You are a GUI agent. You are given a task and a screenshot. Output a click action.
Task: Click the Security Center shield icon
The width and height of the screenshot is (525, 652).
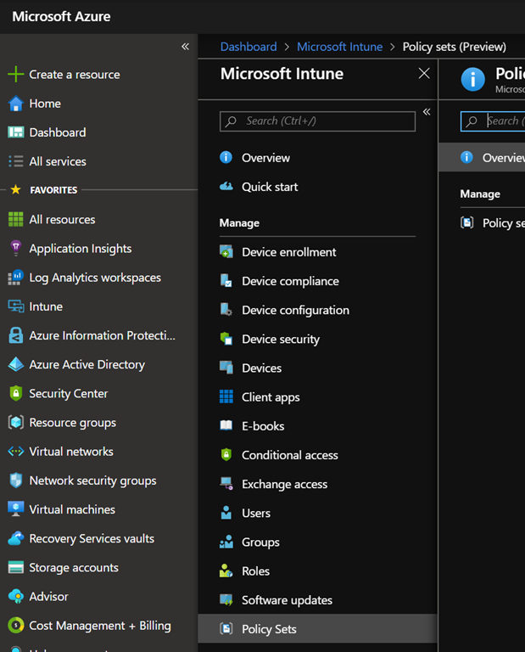[x=15, y=394]
